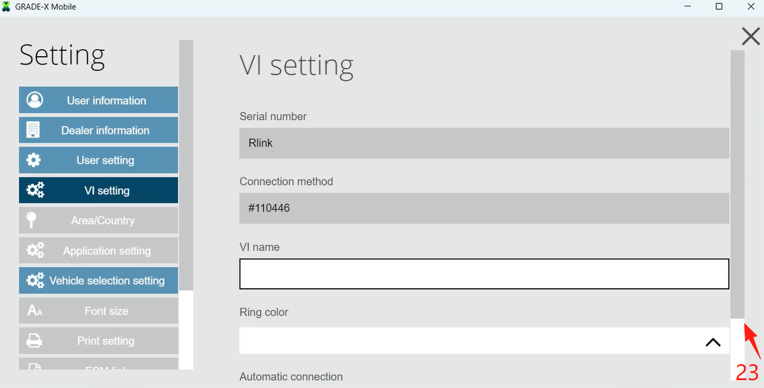Screen dimensions: 764x388
Task: Click the User information person icon
Action: [x=35, y=100]
